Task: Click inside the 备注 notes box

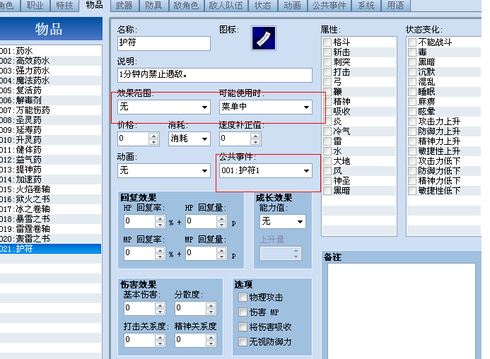Action: pyautogui.click(x=401, y=311)
